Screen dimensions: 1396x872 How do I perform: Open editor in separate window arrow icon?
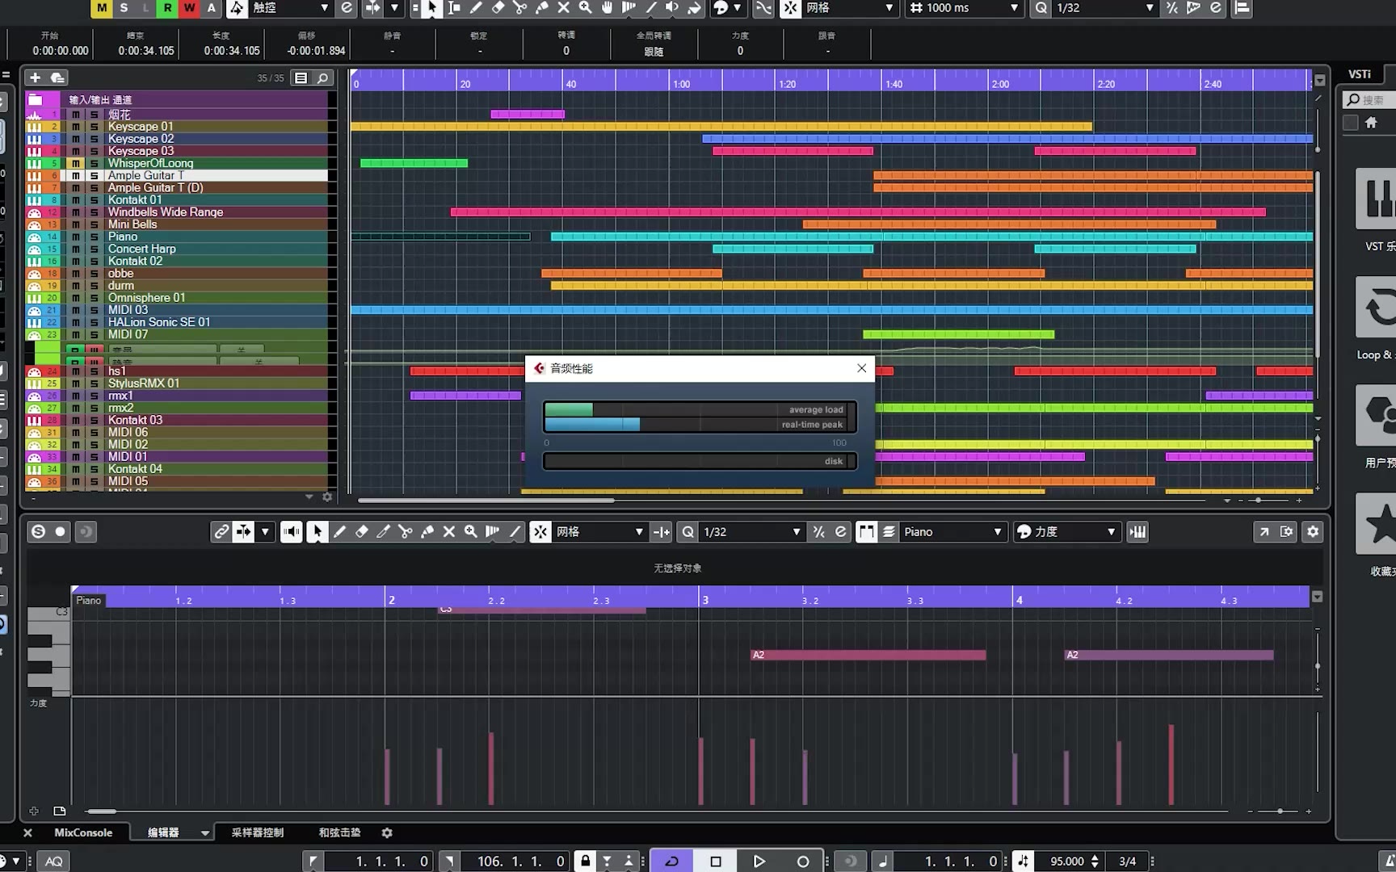tap(1264, 531)
